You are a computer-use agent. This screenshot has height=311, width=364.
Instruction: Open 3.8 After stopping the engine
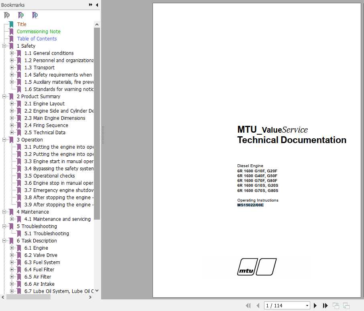59,198
